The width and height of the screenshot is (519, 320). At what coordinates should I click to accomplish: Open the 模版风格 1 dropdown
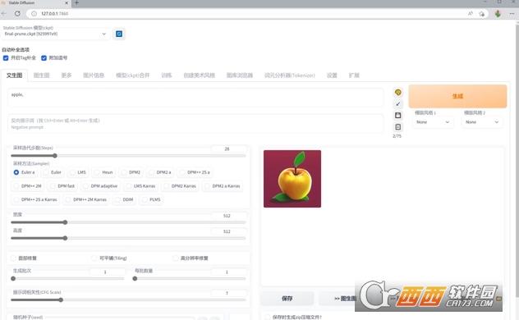click(x=434, y=122)
